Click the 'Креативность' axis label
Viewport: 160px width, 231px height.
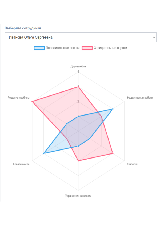pos(21,164)
